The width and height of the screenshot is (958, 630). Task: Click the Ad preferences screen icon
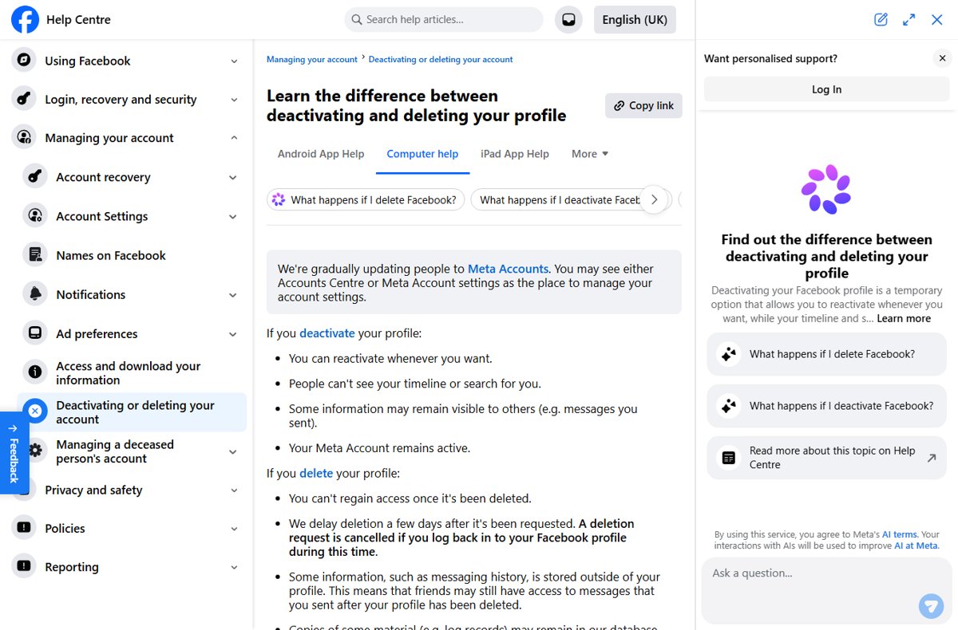(35, 333)
